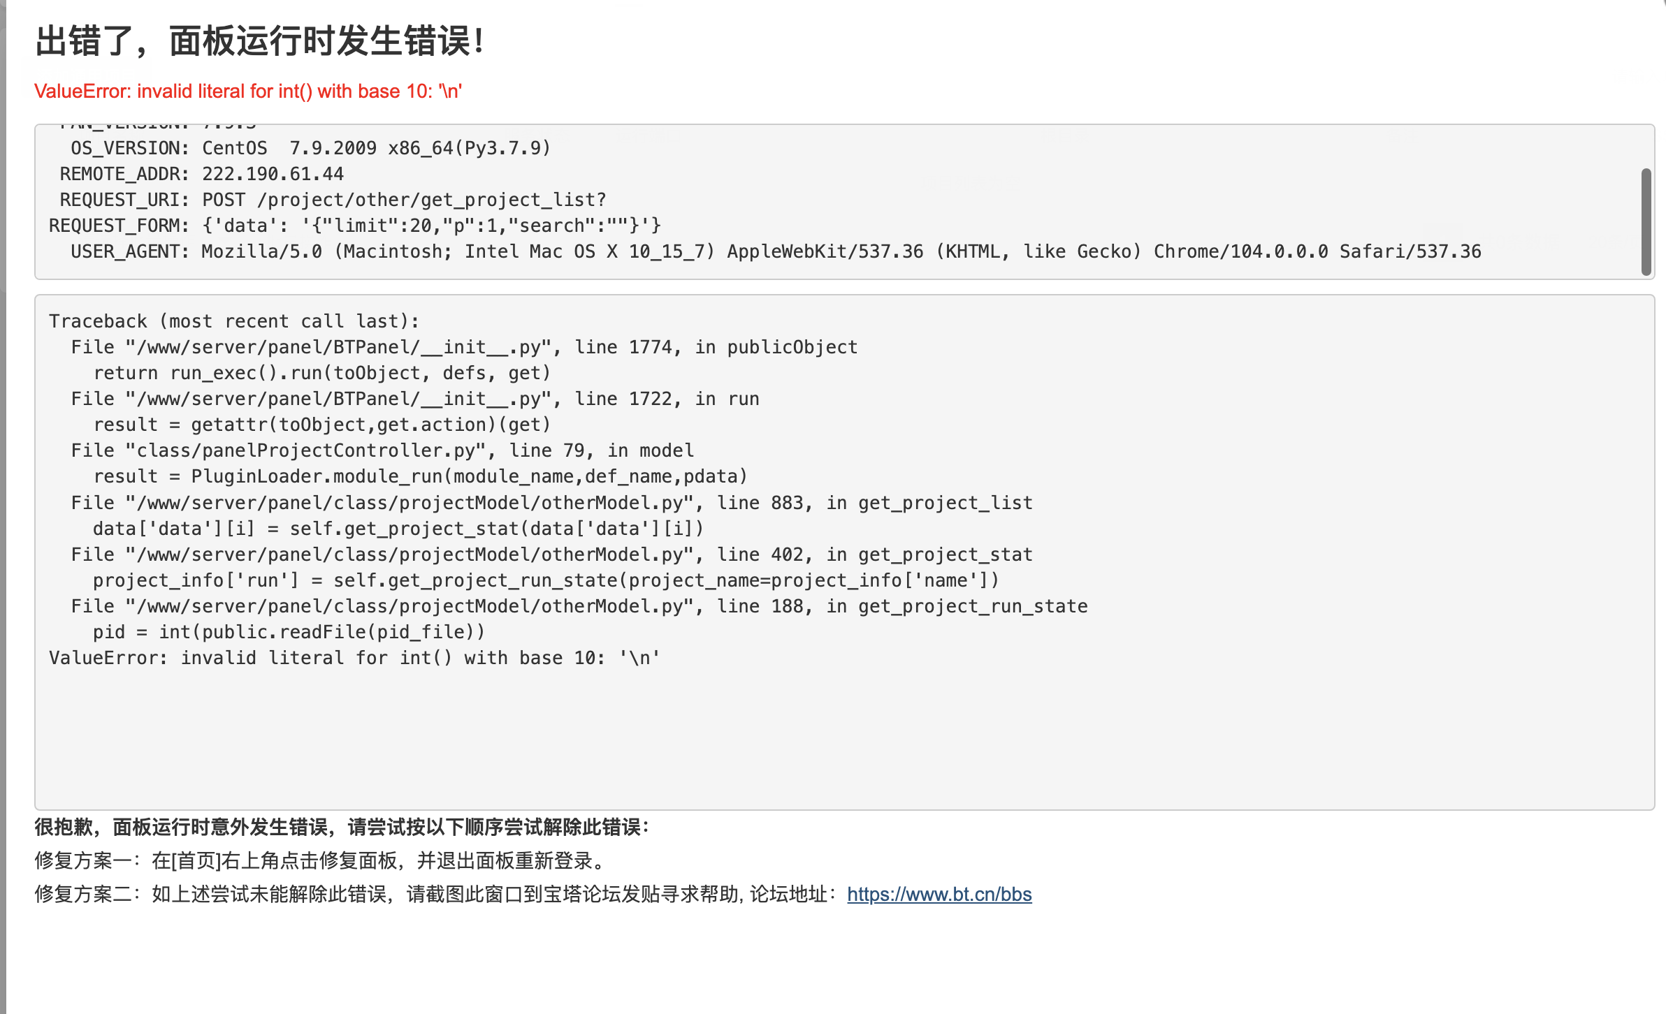The image size is (1666, 1014).
Task: Click the error page main heading
Action: pos(259,41)
